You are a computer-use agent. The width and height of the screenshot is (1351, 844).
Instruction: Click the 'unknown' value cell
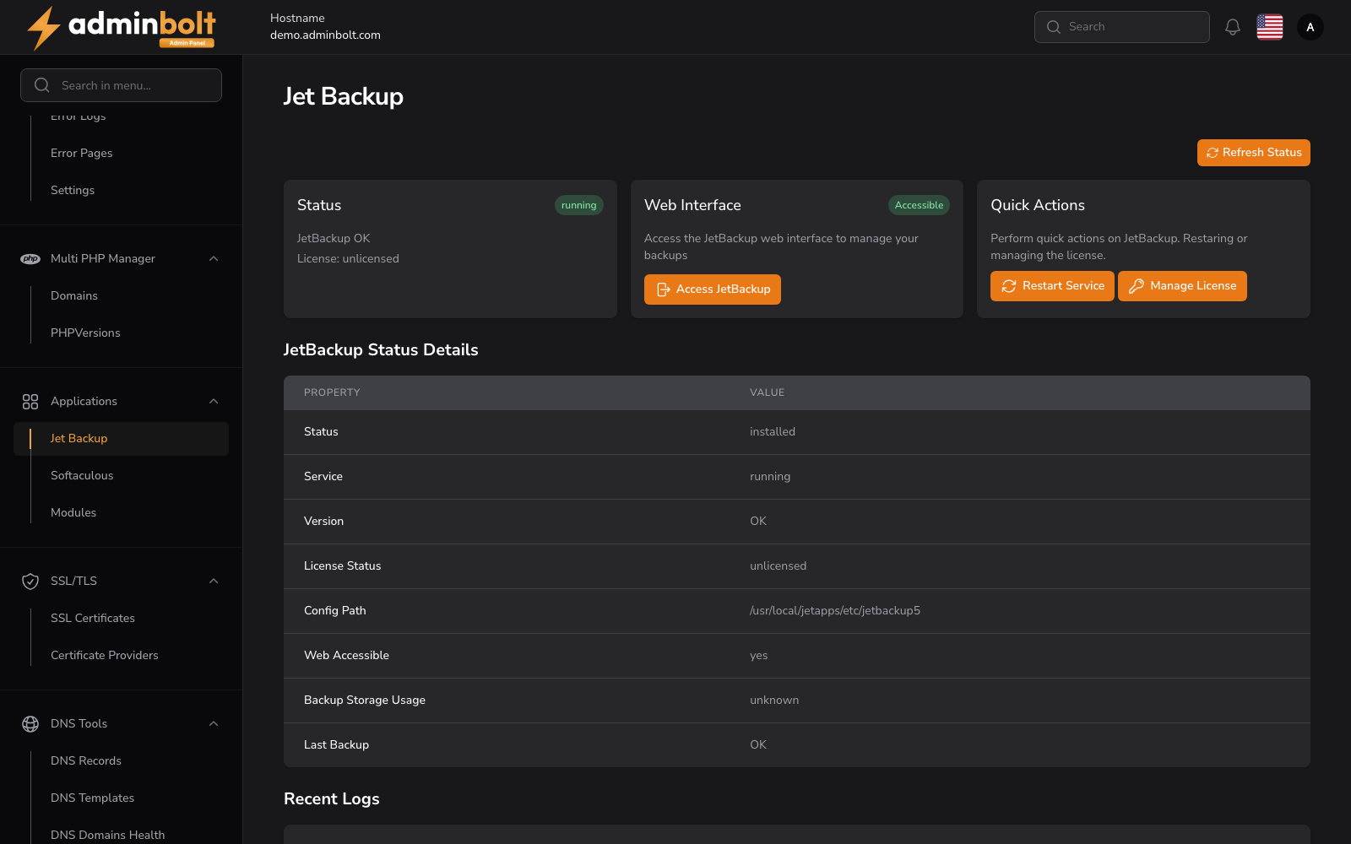[774, 701]
